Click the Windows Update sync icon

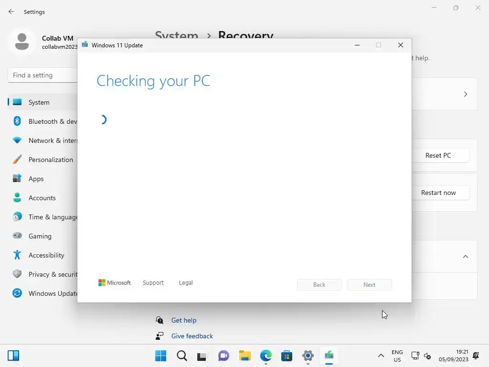17,293
